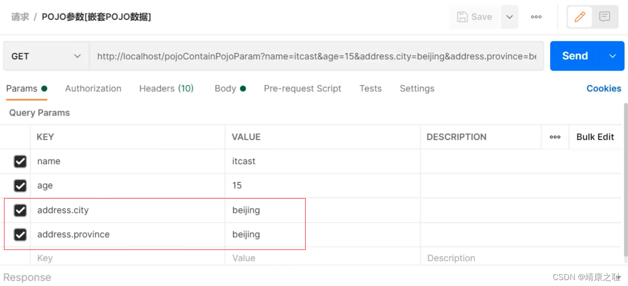Click the '请求' breadcrumb link

(x=20, y=17)
